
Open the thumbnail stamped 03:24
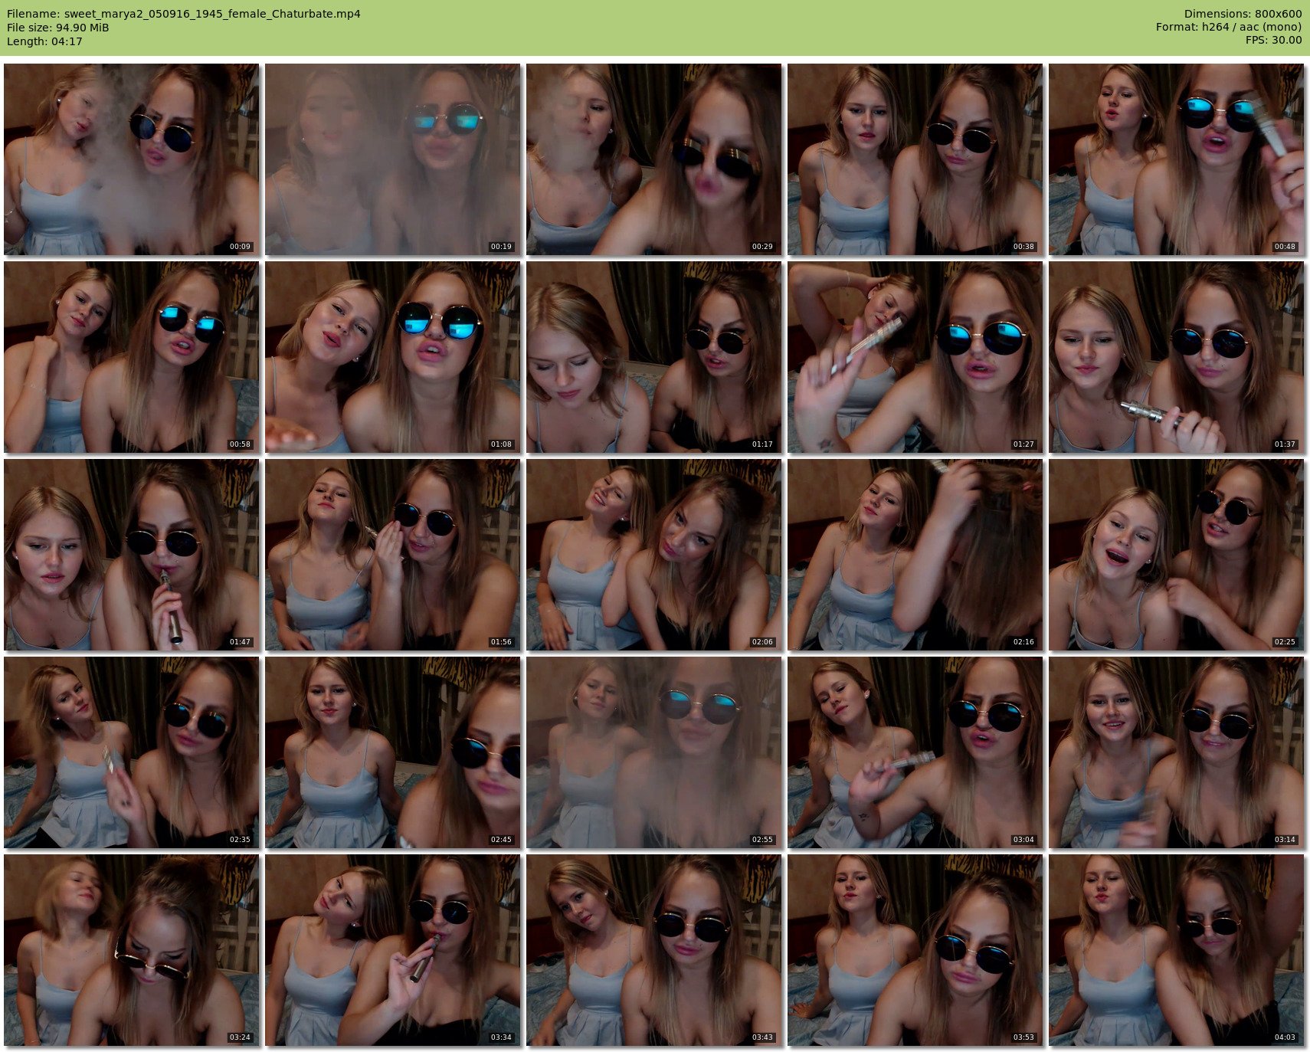click(x=131, y=950)
